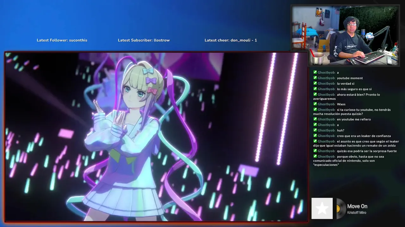Select chat text mentioning "comunicado oficial de nintendo"
Screen dimensions: 405x227
[348, 160]
